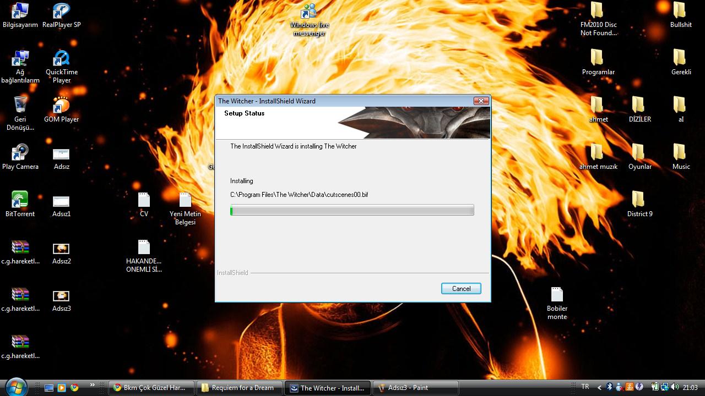Image resolution: width=705 pixels, height=396 pixels.
Task: Open the Windows Start menu
Action: (x=15, y=387)
